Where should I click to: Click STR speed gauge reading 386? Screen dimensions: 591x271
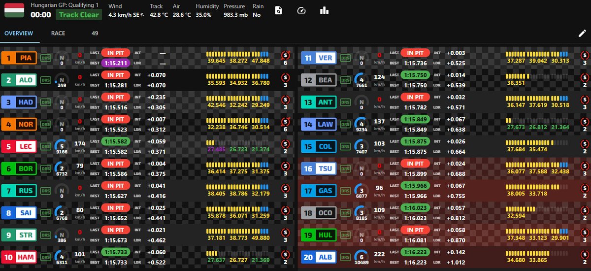pyautogui.click(x=62, y=241)
